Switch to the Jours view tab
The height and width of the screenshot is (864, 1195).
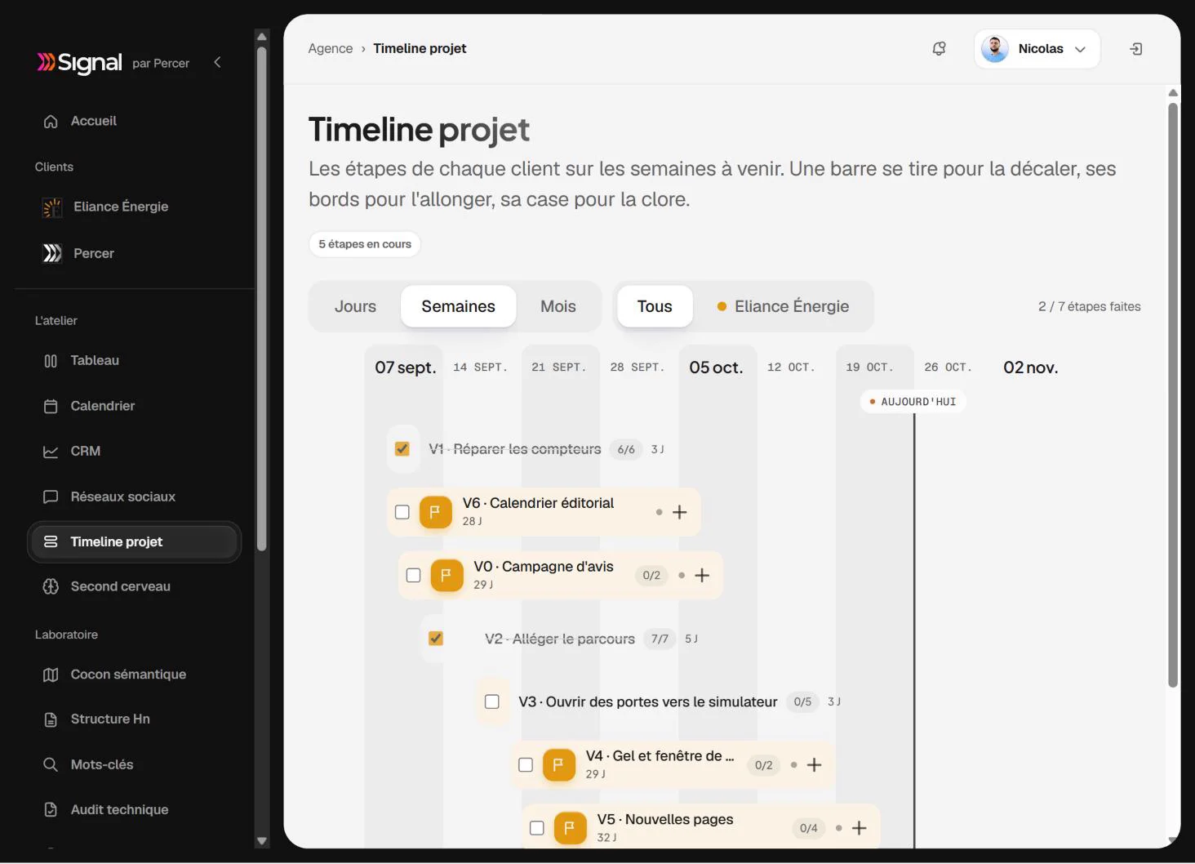(x=355, y=306)
